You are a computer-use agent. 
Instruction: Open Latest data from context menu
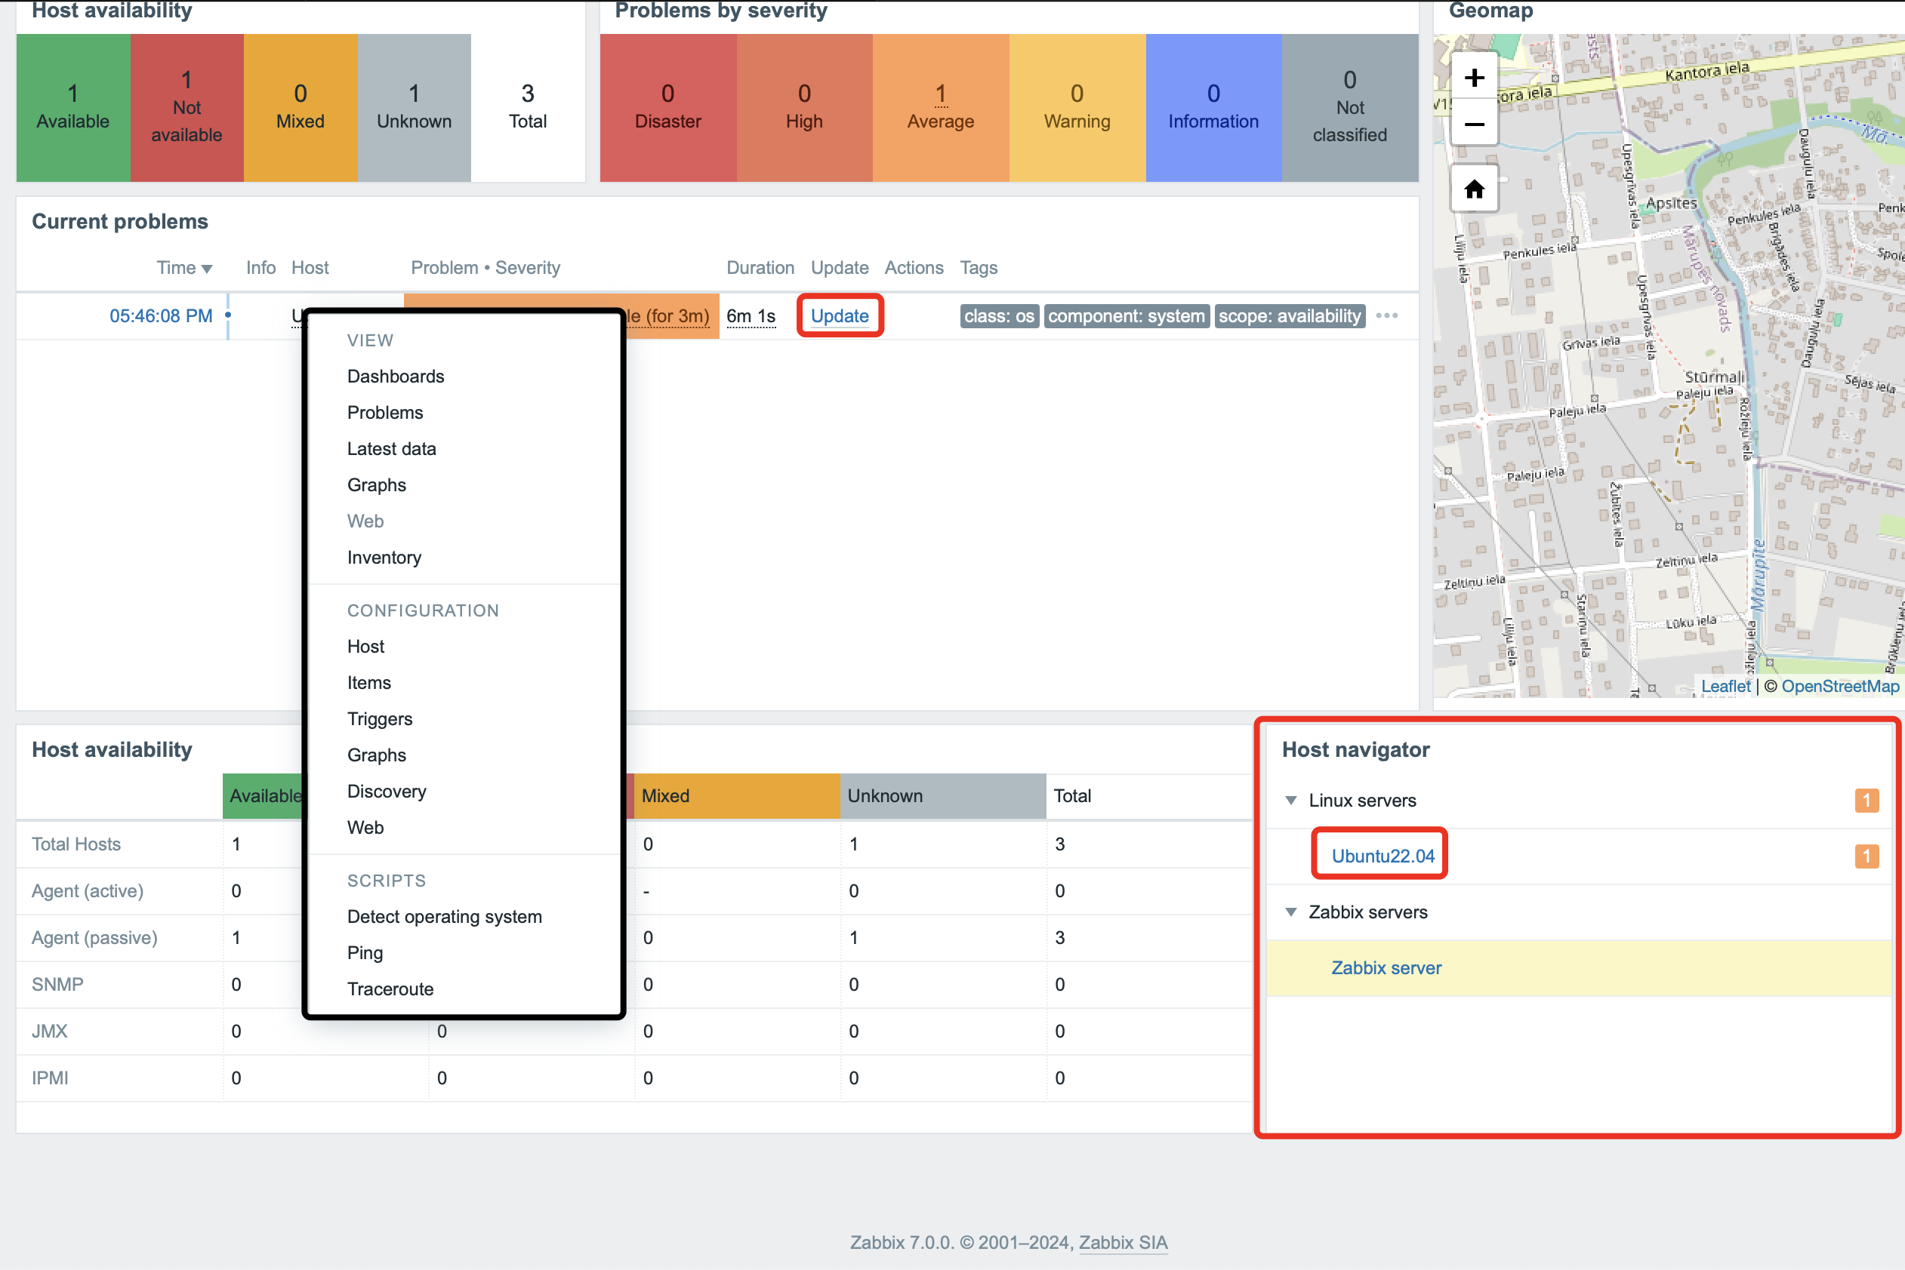pyautogui.click(x=391, y=449)
